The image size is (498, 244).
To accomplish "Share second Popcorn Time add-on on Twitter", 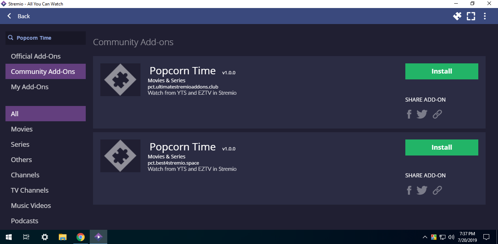I will click(x=422, y=190).
